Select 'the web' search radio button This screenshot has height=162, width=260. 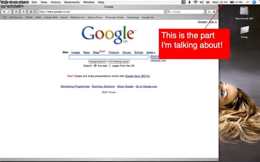pyautogui.click(x=95, y=66)
